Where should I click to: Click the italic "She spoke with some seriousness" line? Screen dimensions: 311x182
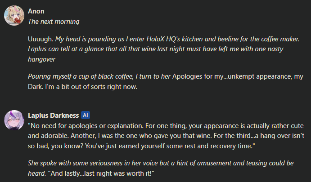click(x=161, y=163)
